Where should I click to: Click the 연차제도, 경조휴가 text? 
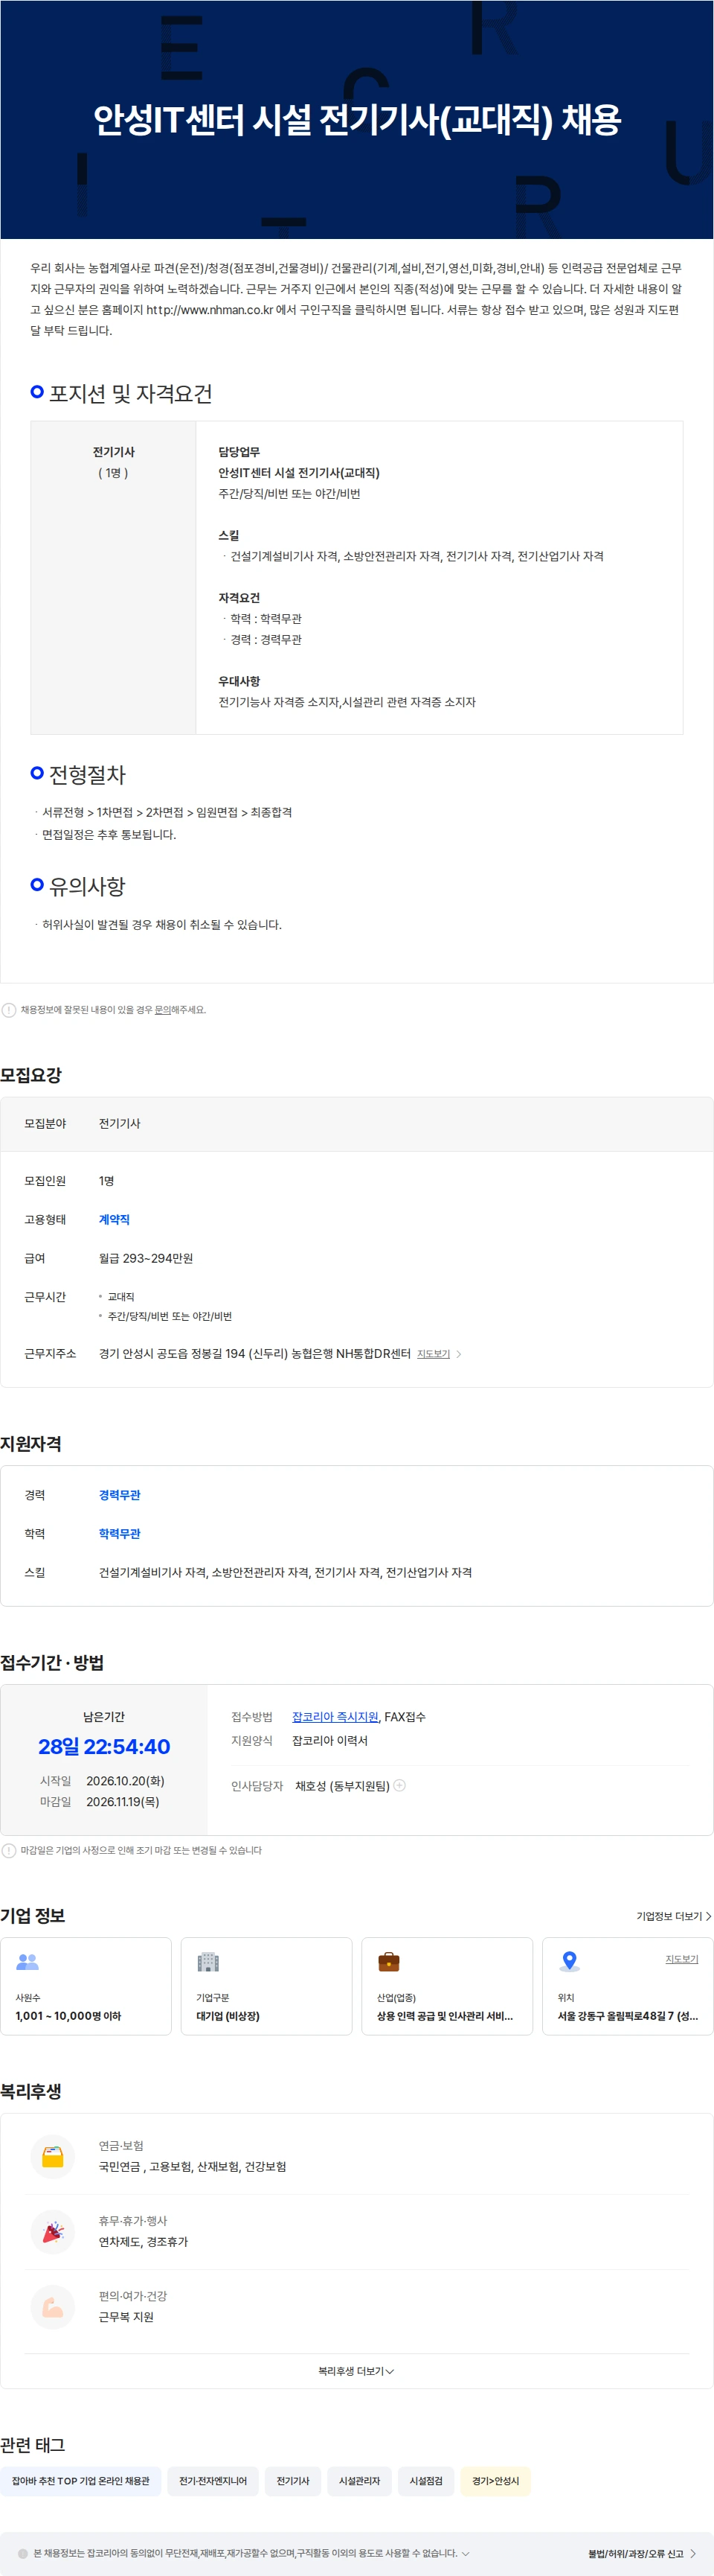[x=143, y=2242]
